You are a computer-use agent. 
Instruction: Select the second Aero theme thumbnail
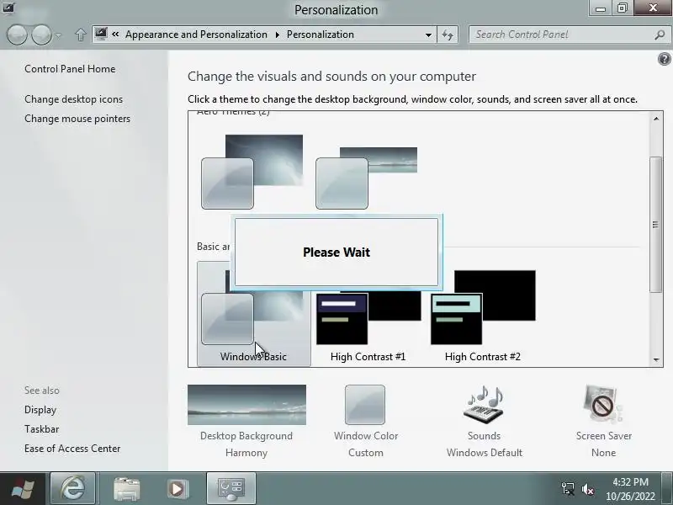367,178
